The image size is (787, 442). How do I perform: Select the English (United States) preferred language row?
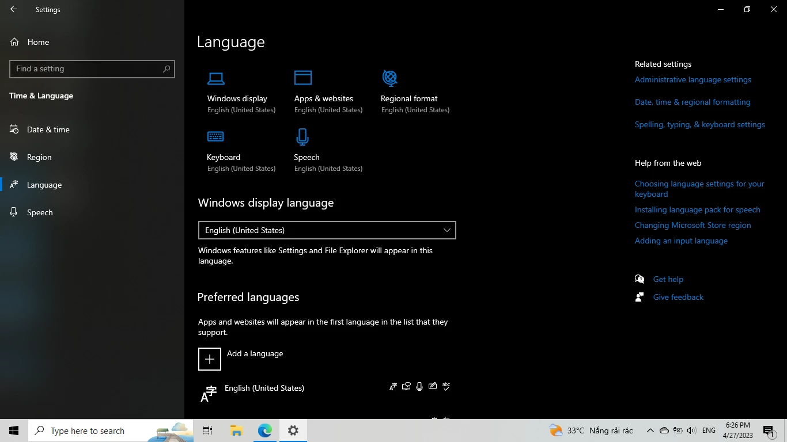[x=327, y=394]
